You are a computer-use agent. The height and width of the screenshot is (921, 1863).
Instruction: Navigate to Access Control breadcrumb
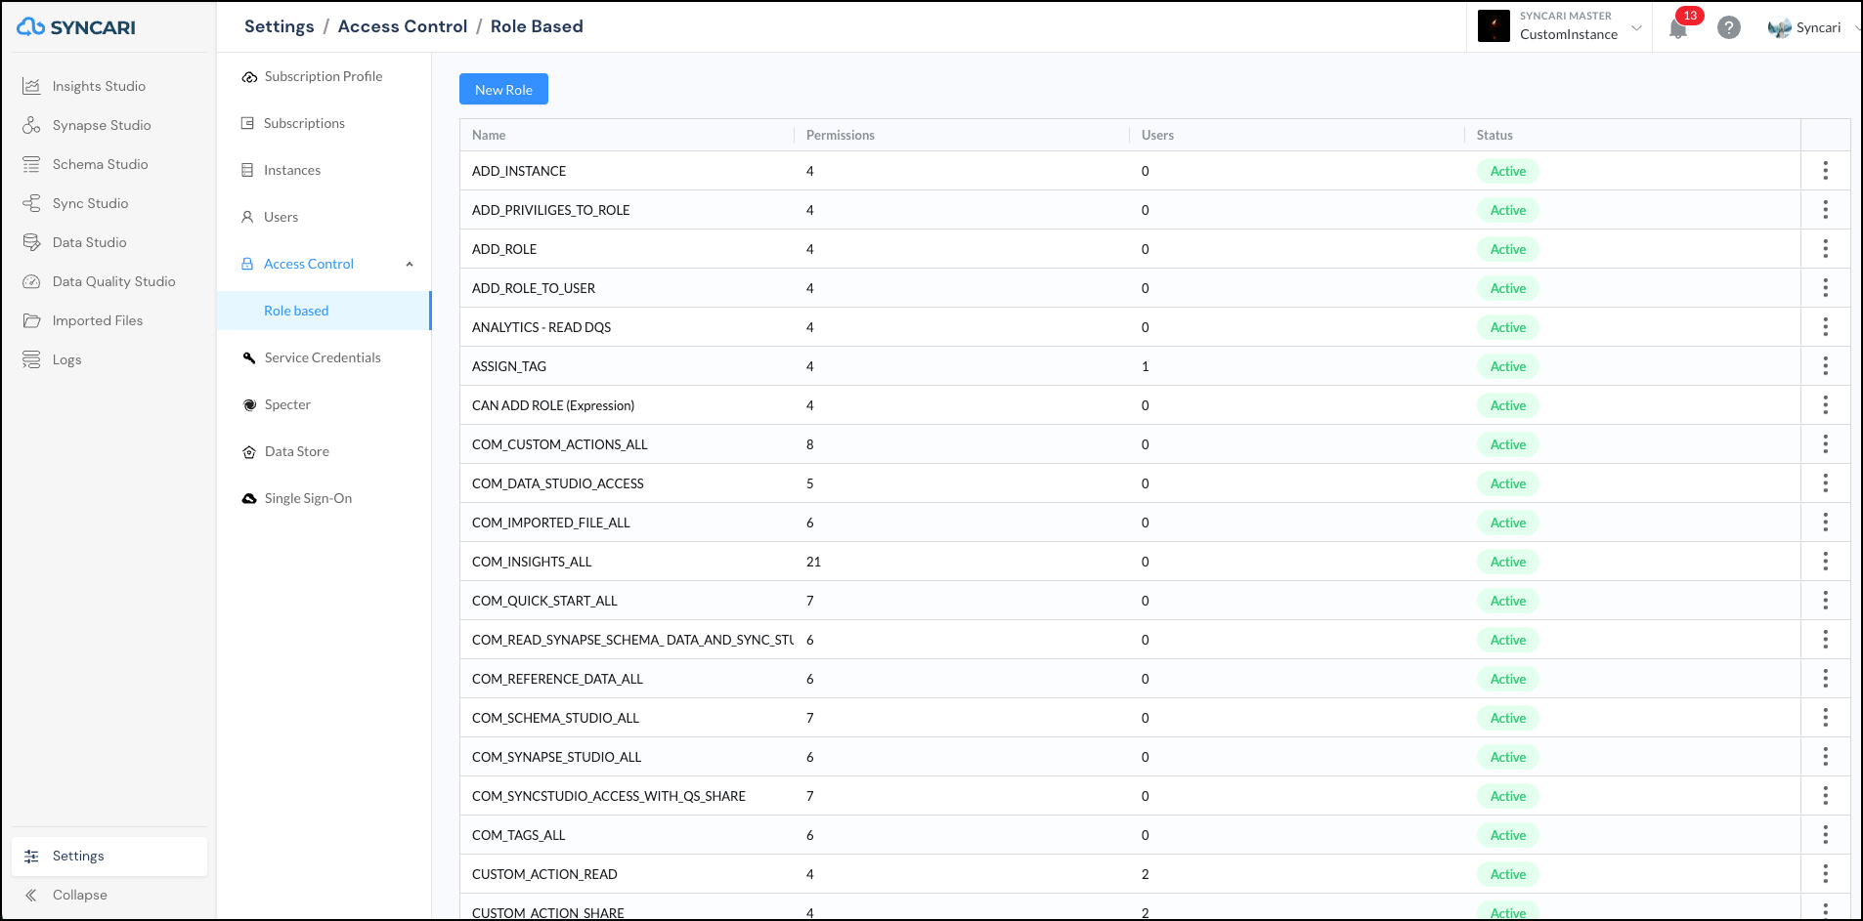coord(402,26)
